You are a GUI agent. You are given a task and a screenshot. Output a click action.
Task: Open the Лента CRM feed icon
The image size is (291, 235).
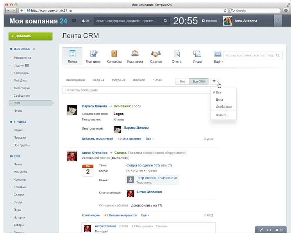tap(72, 54)
